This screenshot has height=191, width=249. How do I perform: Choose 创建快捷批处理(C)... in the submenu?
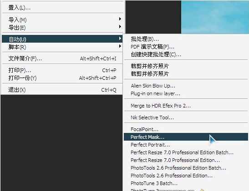point(186,54)
